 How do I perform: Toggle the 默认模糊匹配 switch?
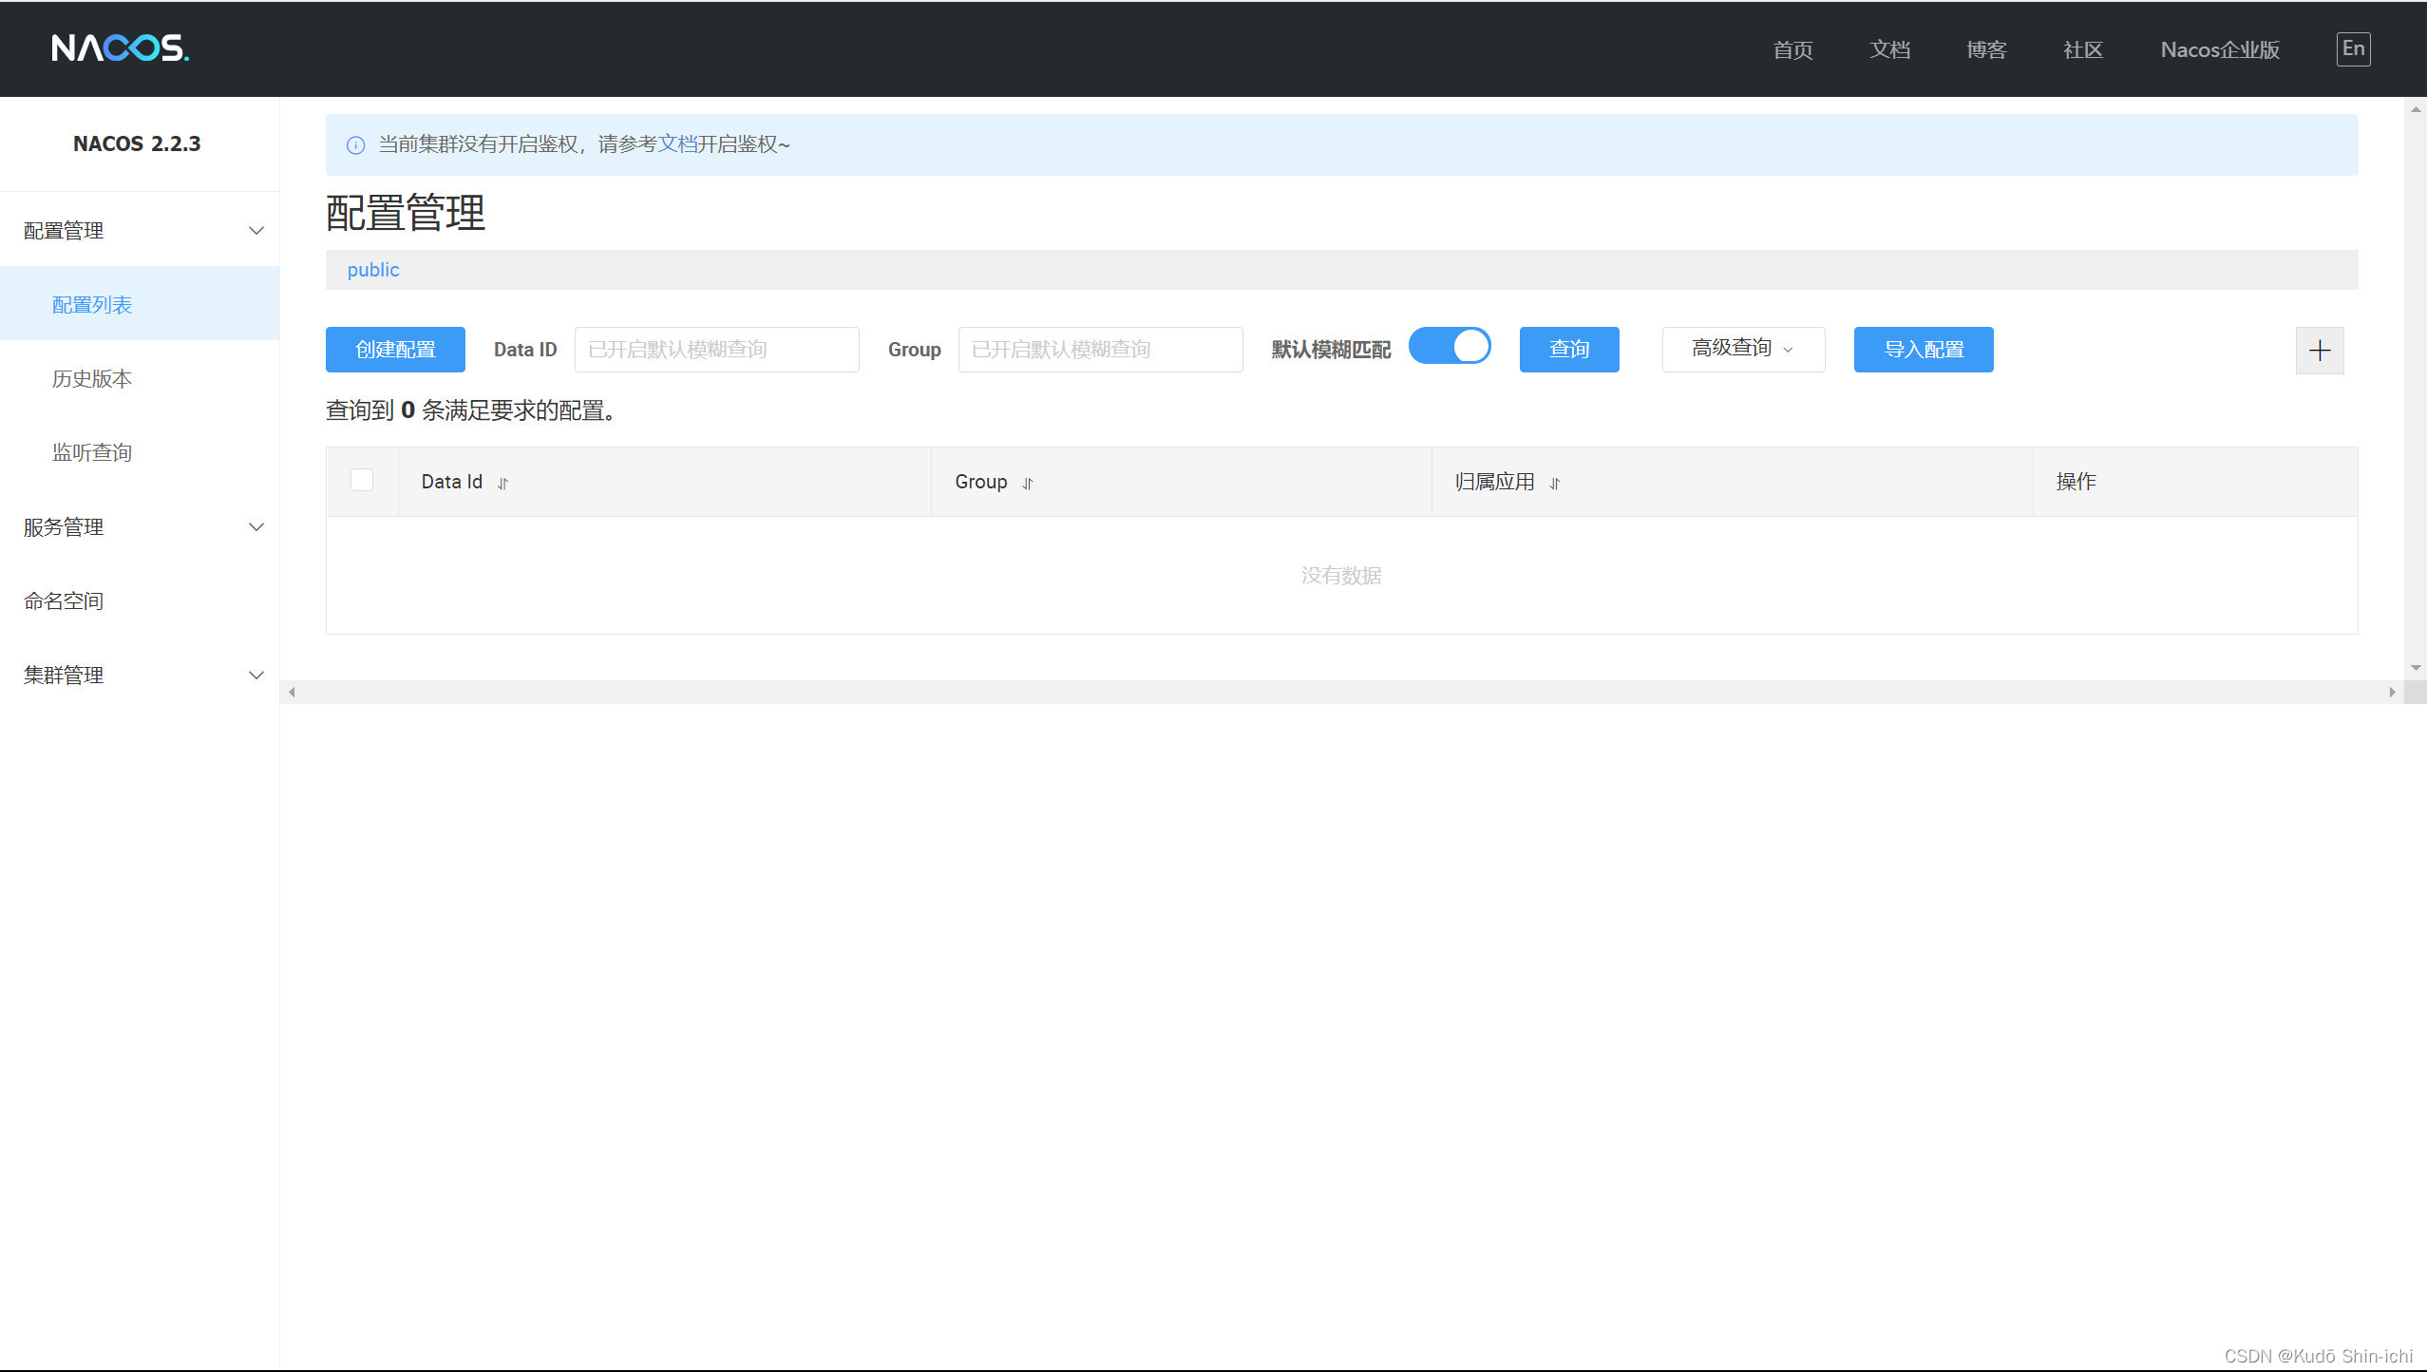(x=1450, y=347)
